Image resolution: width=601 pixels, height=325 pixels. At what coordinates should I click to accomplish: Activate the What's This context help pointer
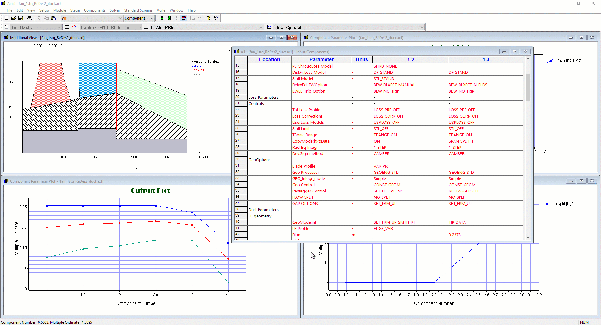point(216,18)
